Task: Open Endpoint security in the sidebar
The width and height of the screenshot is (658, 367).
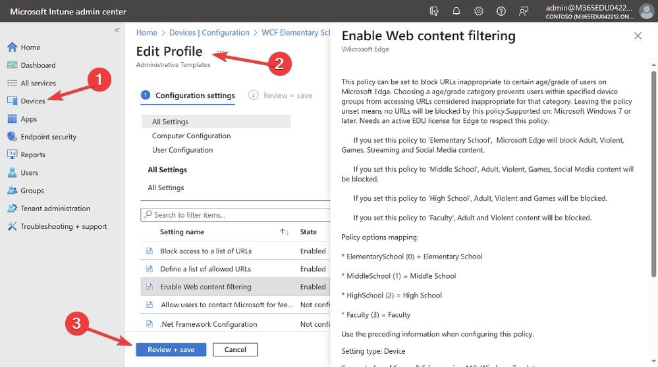Action: coord(49,137)
